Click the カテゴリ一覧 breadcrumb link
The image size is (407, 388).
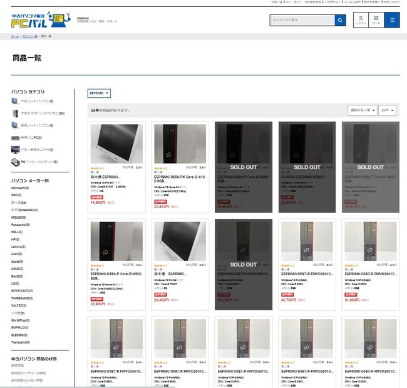tap(30, 37)
